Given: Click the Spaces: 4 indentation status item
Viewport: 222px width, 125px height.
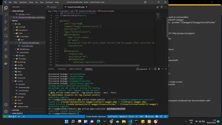Looking at the screenshot, I should [123, 117].
